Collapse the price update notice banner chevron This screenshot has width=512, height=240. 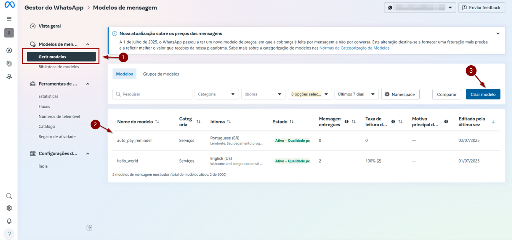click(498, 33)
